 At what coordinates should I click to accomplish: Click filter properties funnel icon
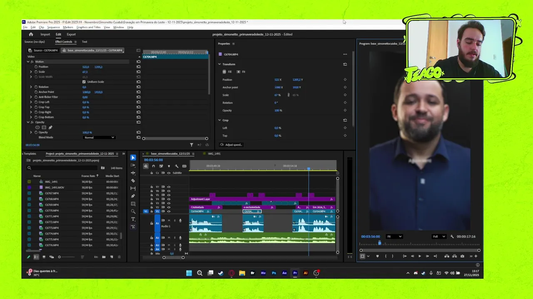point(192,145)
